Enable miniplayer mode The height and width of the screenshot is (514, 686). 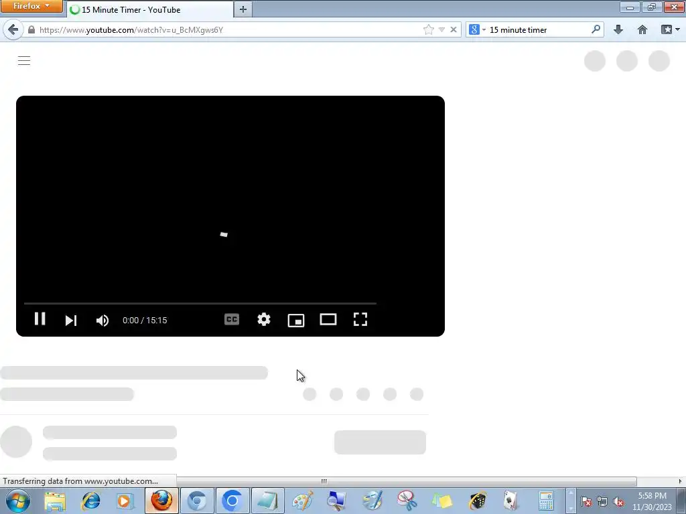pyautogui.click(x=296, y=321)
